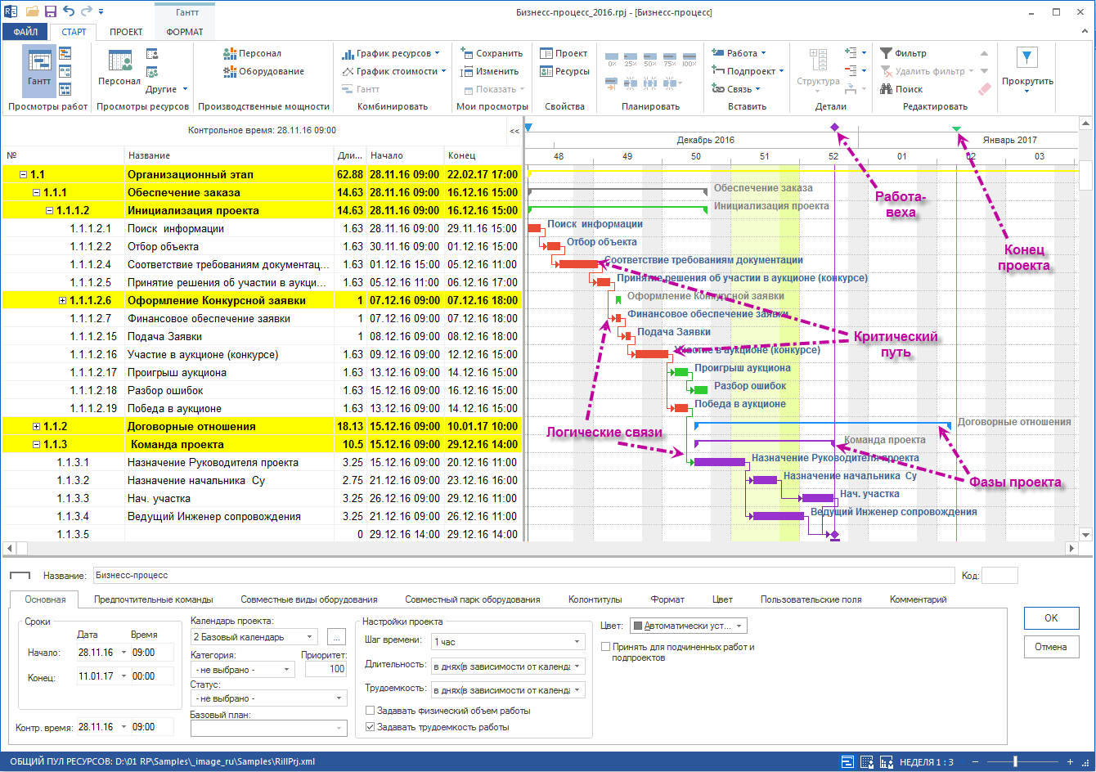Save project using the purple floppy icon
The image size is (1096, 772).
coord(51,11)
